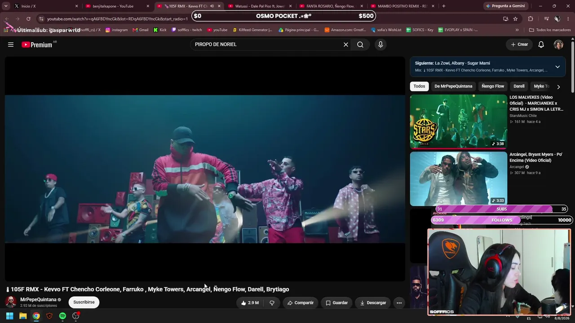This screenshot has width=575, height=323.
Task: Open Gmail bookmark
Action: [141, 30]
